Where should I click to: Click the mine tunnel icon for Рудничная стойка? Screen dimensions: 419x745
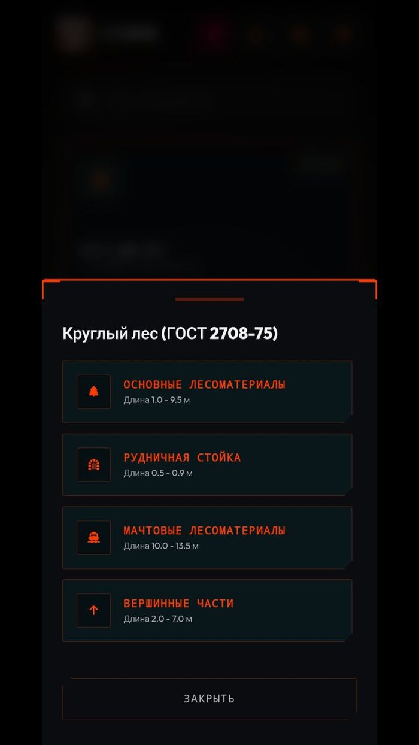[x=93, y=465]
